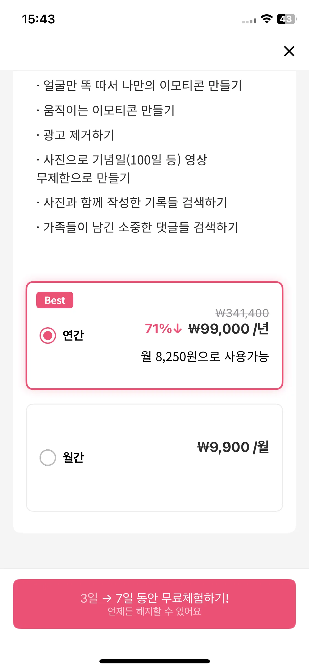
Task: Tap the Best badge on annual plan
Action: [x=55, y=300]
